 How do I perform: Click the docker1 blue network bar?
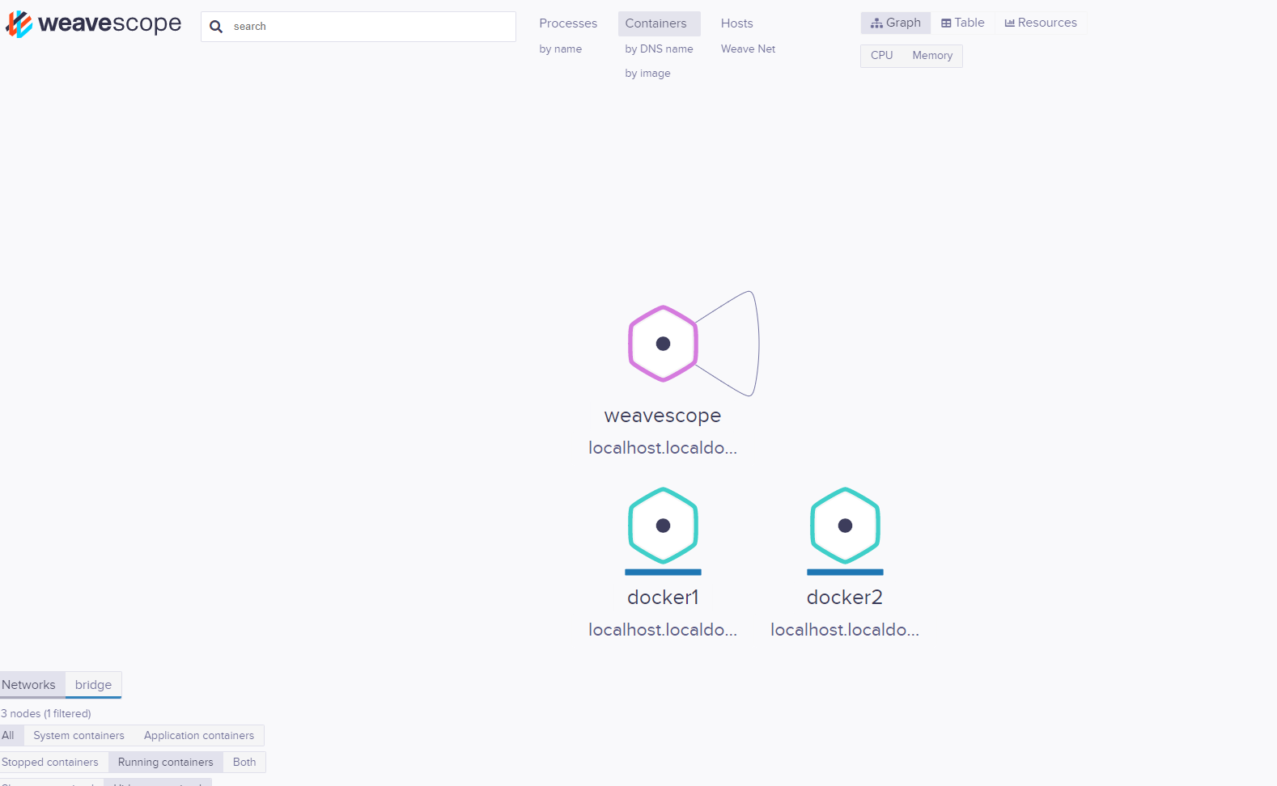point(663,572)
